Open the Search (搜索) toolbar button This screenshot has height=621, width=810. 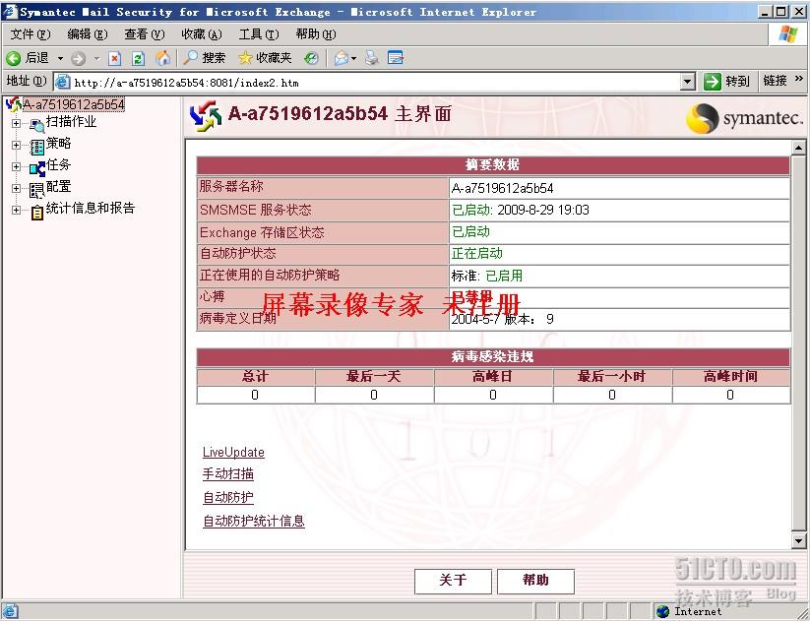pyautogui.click(x=205, y=58)
